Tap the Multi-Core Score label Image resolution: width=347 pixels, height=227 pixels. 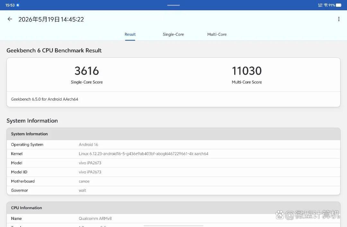(247, 82)
